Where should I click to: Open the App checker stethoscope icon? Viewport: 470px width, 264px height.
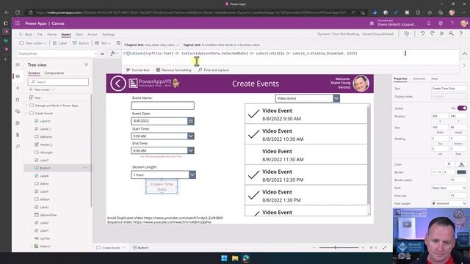[406, 34]
